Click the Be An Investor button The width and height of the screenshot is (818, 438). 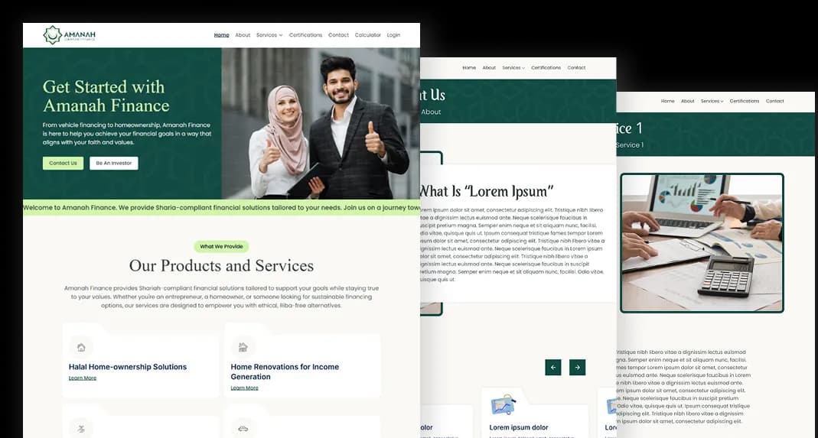[114, 164]
